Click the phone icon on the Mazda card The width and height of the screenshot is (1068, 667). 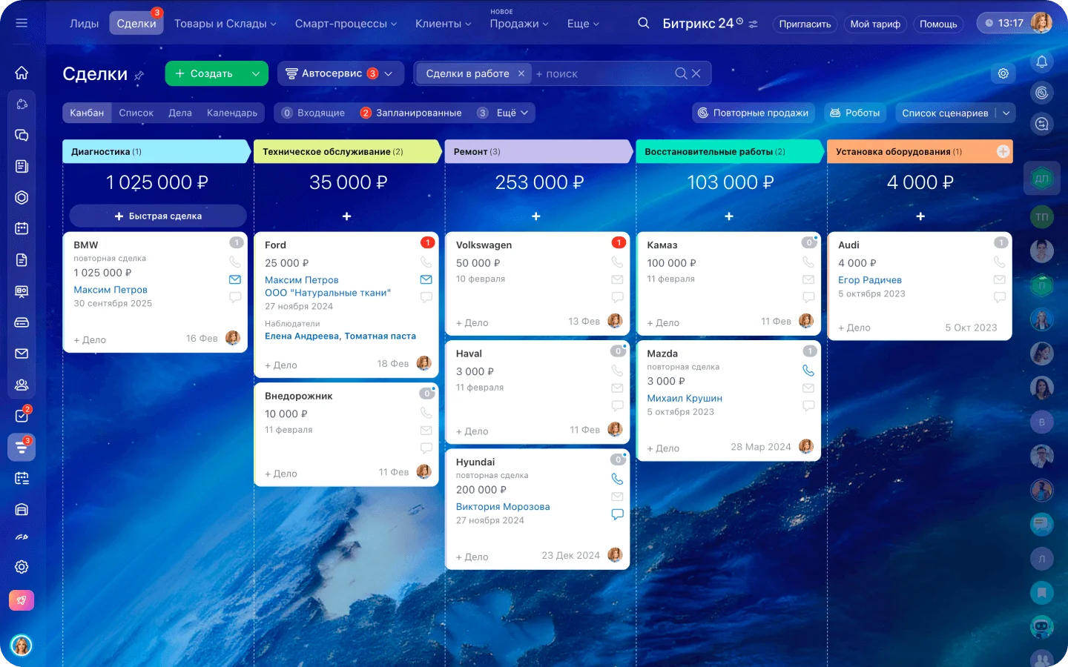pyautogui.click(x=808, y=371)
